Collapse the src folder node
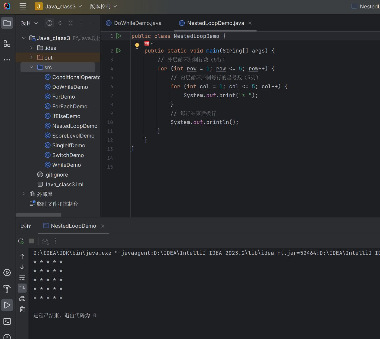The image size is (380, 339). [31, 67]
